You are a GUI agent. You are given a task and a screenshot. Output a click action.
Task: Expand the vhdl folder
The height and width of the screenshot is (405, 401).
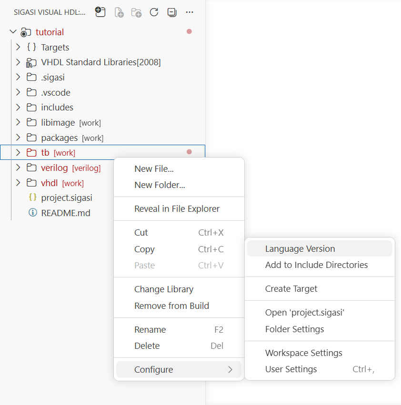click(x=18, y=183)
